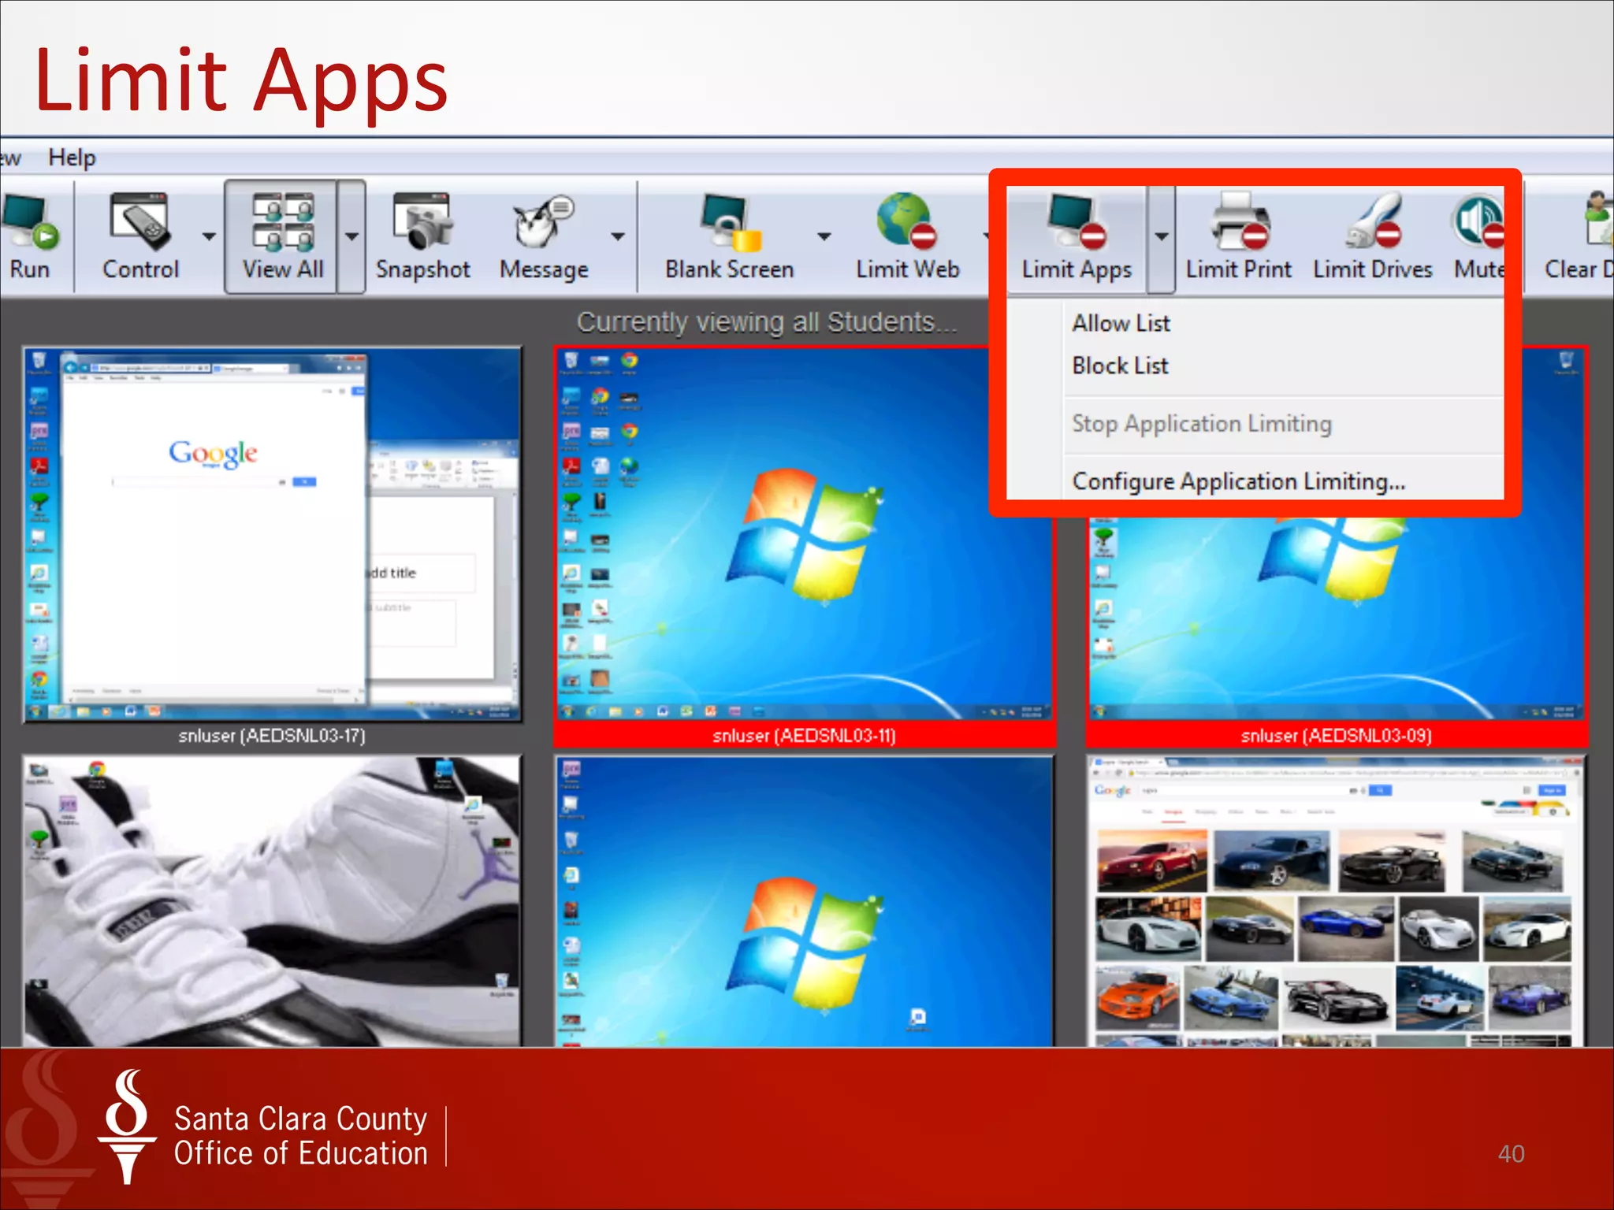Choose Block List from the menu

tap(1120, 366)
